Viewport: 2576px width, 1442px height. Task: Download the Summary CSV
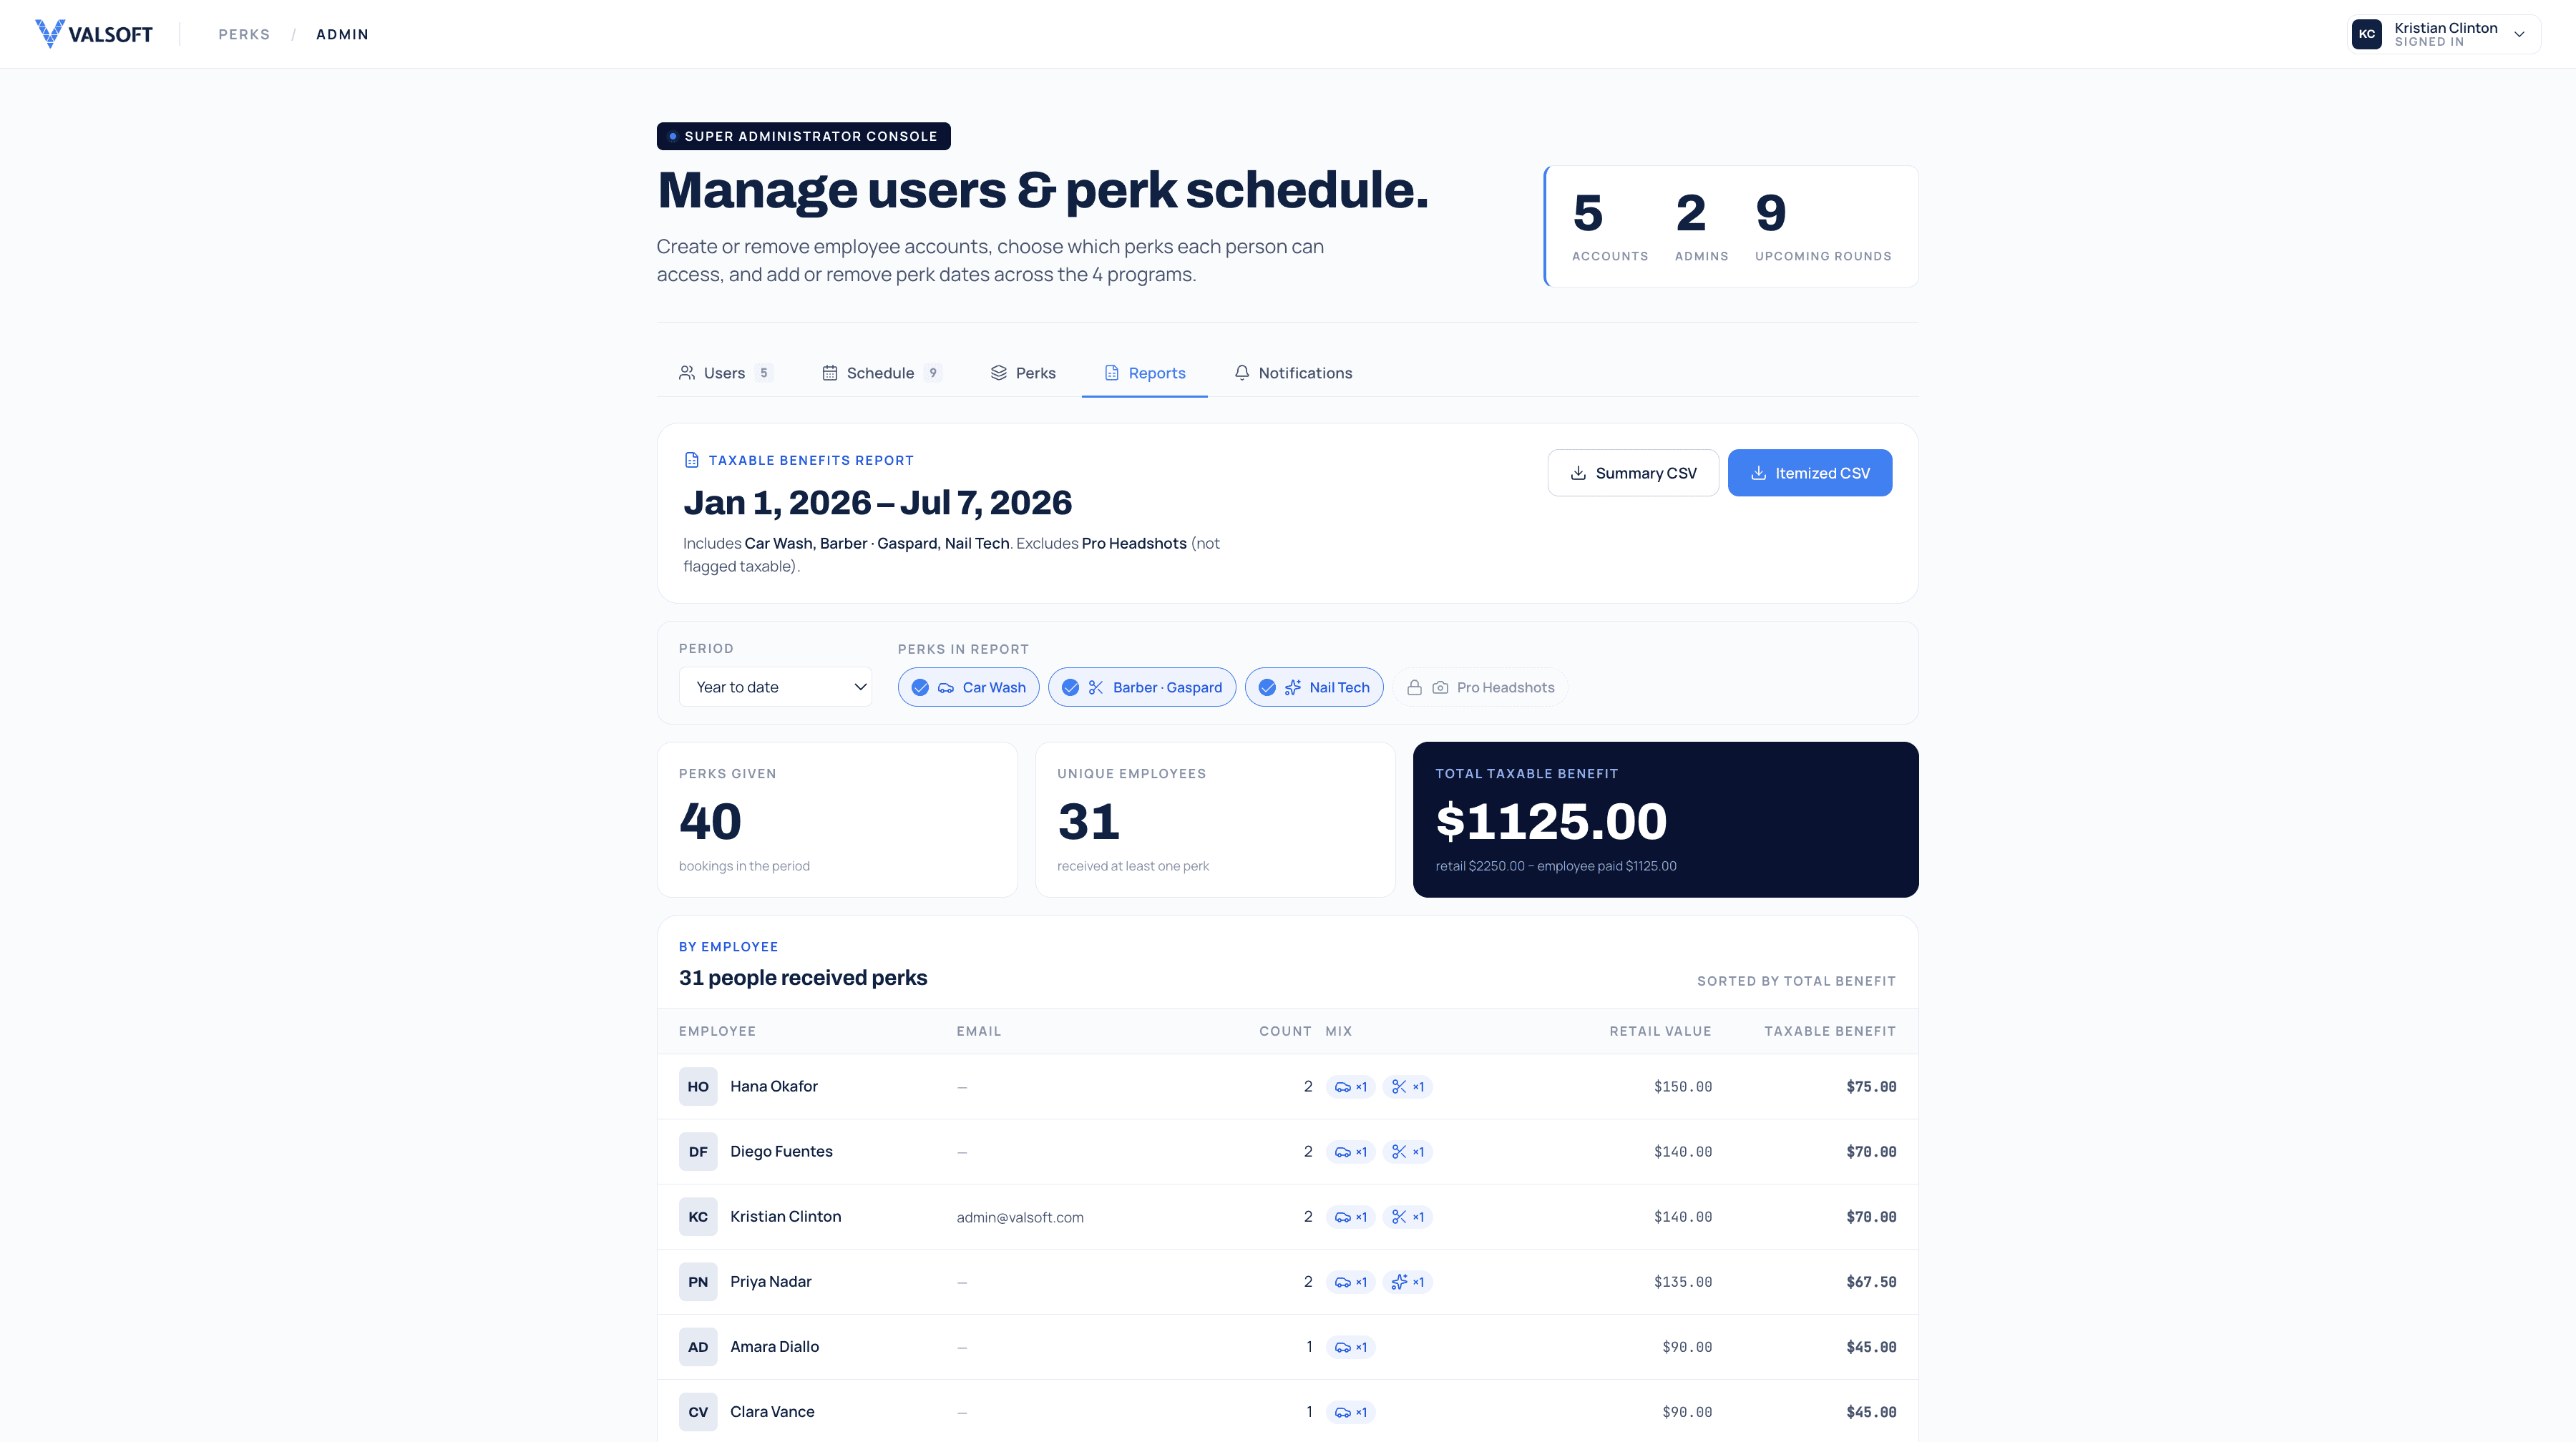[1633, 473]
